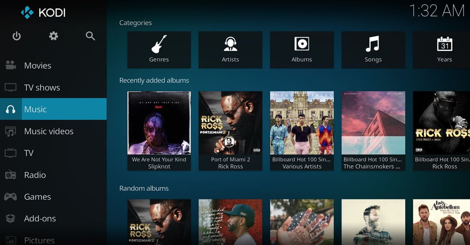This screenshot has width=470, height=245.
Task: Open settings via the gear icon
Action: [x=54, y=36]
